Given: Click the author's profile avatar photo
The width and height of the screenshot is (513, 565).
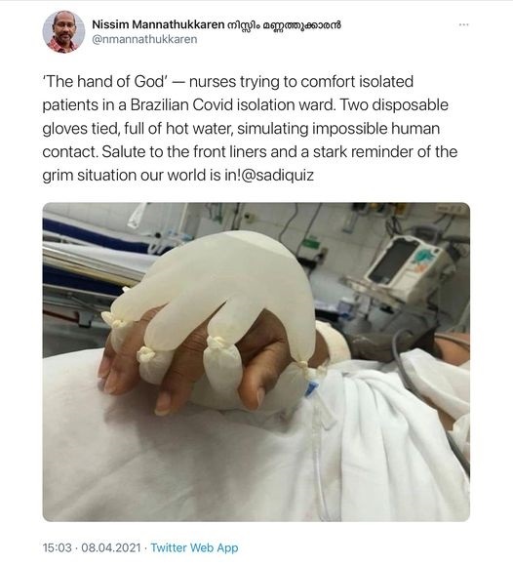Looking at the screenshot, I should point(63,31).
